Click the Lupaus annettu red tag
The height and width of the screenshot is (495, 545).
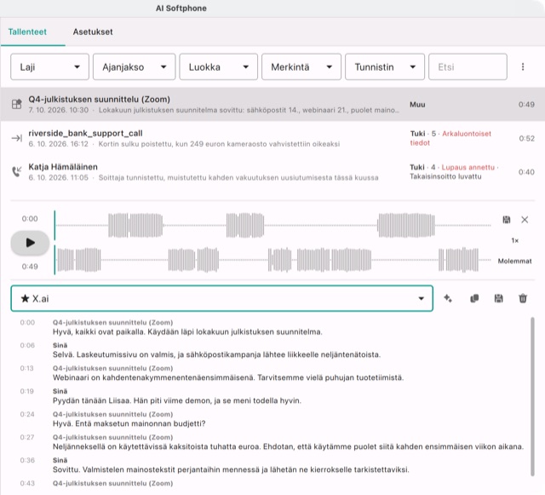[468, 167]
